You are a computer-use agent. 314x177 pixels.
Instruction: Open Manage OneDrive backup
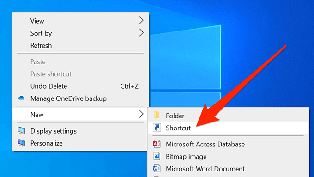pyautogui.click(x=80, y=98)
